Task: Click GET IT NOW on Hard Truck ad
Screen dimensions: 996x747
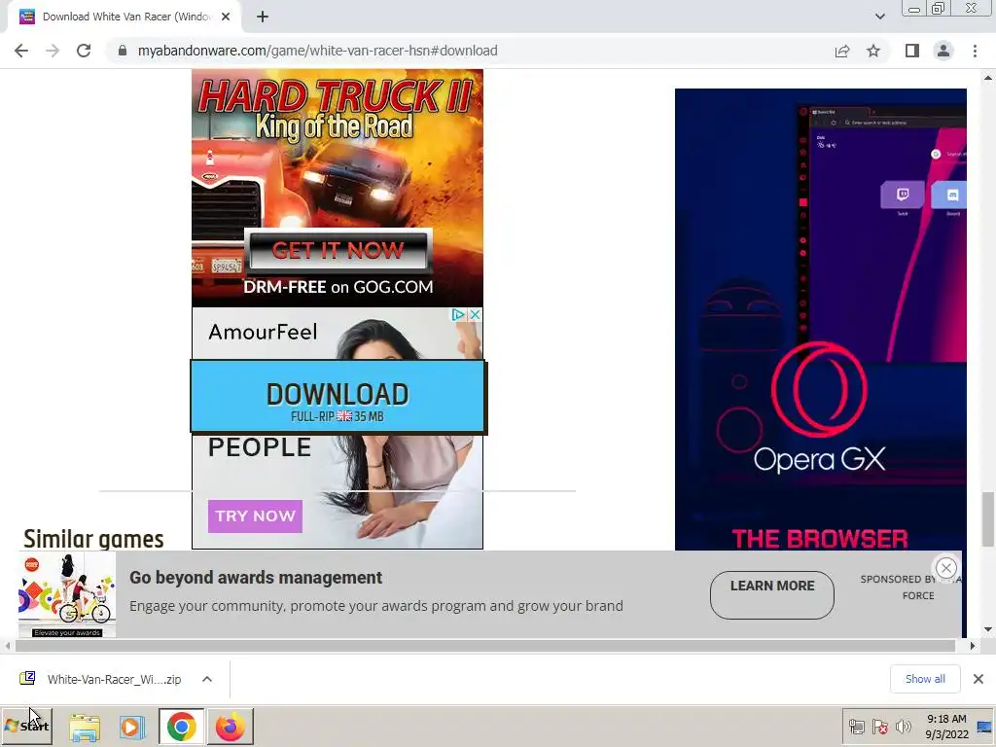Action: [x=338, y=250]
